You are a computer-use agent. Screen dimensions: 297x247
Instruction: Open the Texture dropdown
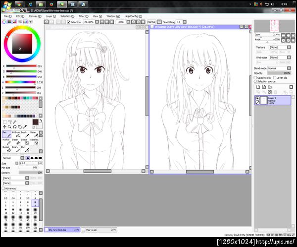click(289, 47)
